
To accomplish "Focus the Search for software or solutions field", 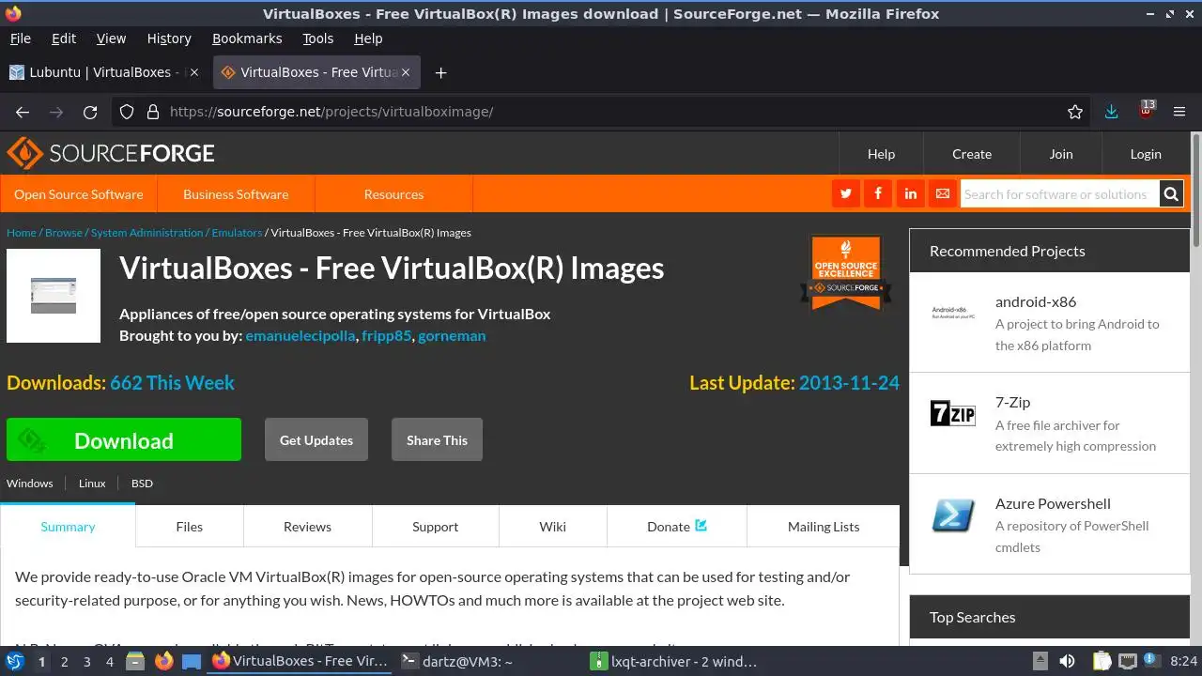I will pyautogui.click(x=1058, y=194).
